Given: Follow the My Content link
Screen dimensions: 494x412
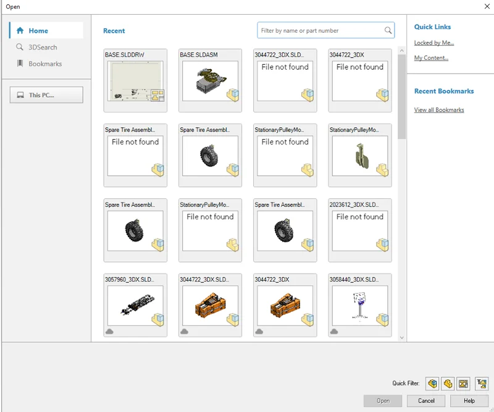Looking at the screenshot, I should click(x=431, y=58).
